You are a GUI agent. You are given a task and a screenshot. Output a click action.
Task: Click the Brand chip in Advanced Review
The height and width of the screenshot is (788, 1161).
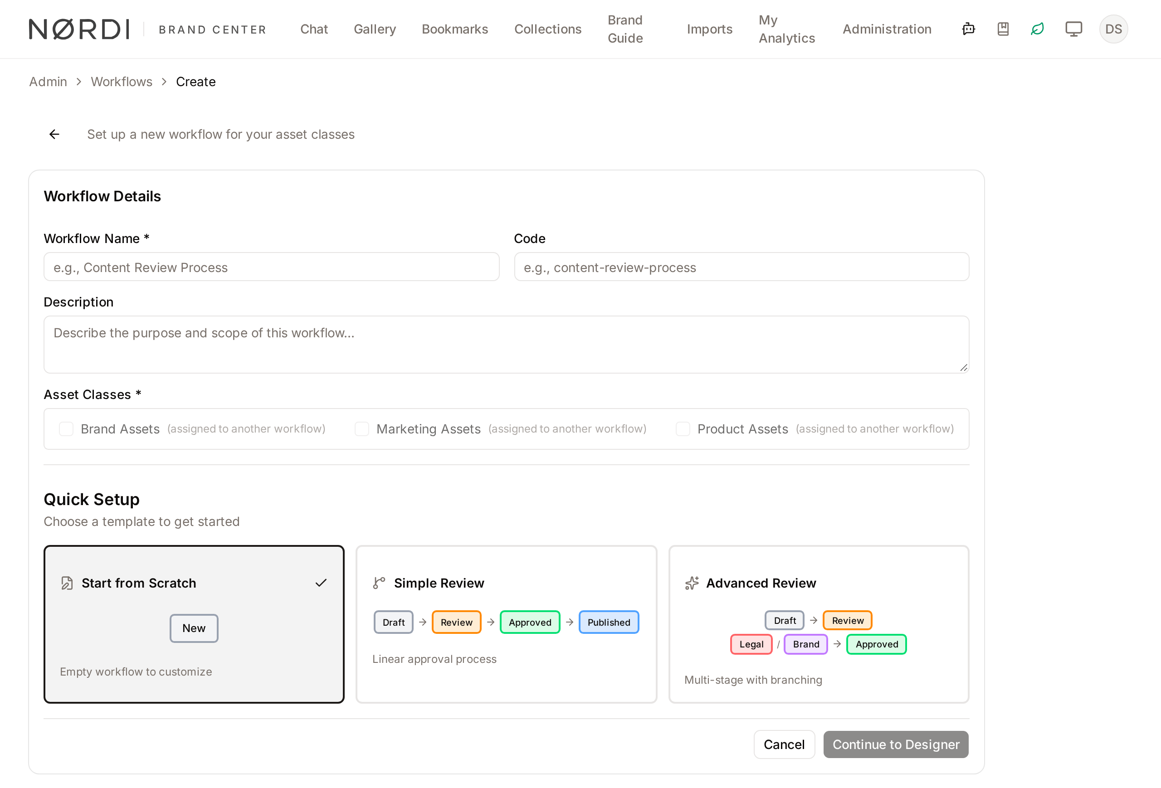coord(806,644)
